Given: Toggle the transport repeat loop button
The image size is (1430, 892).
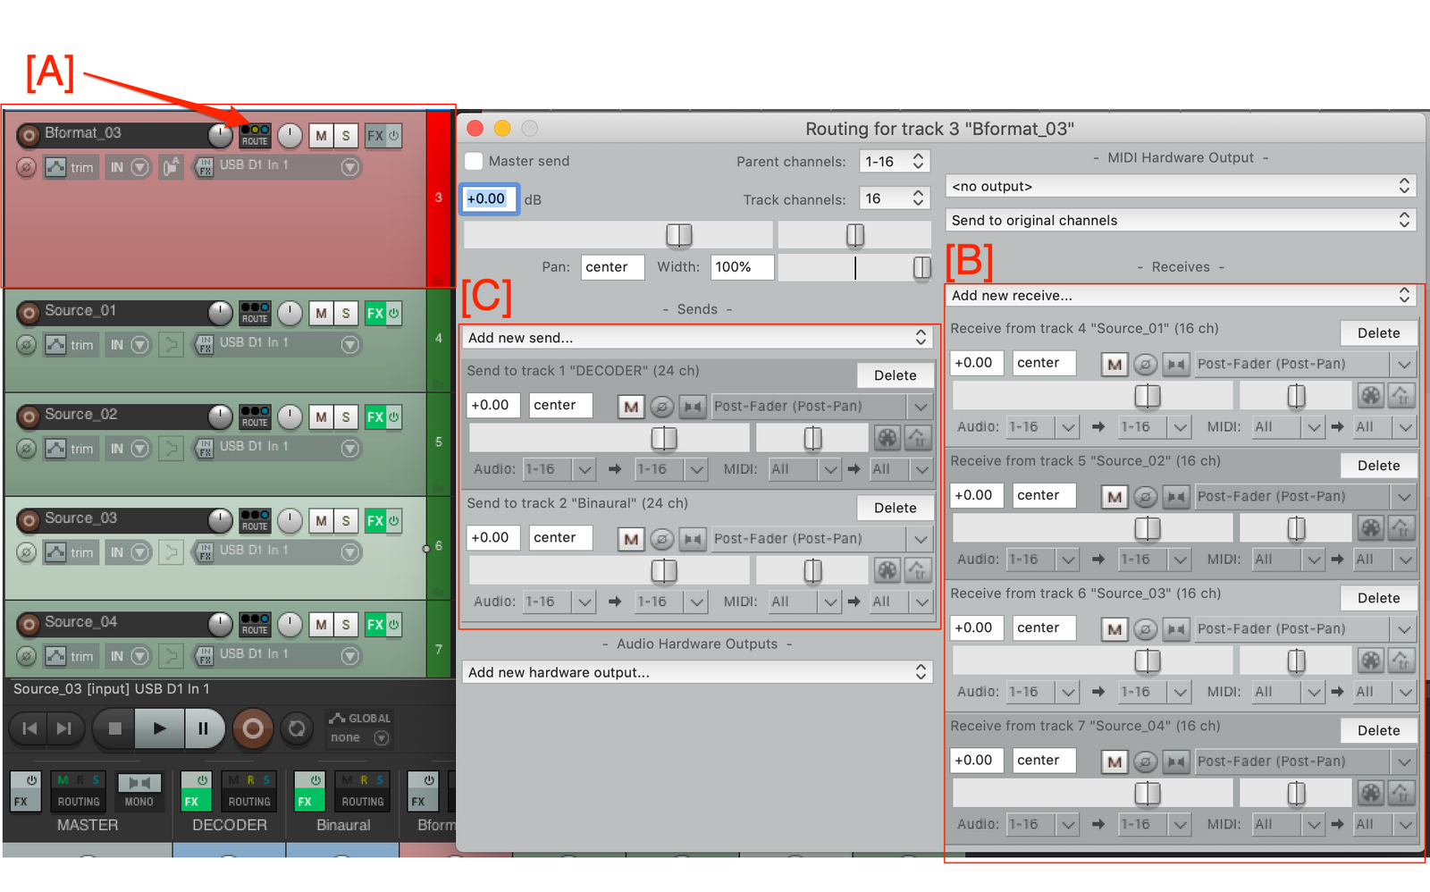Looking at the screenshot, I should (297, 729).
